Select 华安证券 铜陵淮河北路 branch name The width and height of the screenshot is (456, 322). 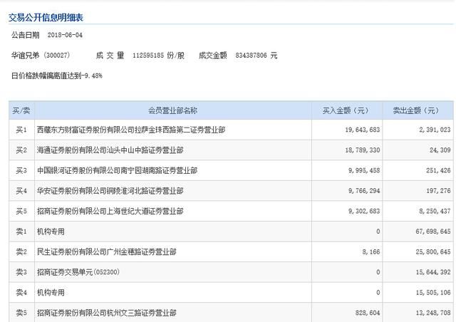click(110, 191)
